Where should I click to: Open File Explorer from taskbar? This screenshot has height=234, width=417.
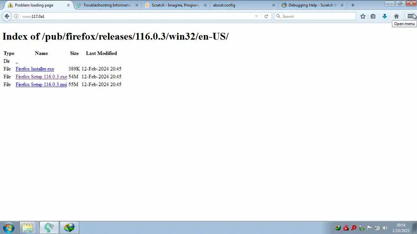pos(28,227)
